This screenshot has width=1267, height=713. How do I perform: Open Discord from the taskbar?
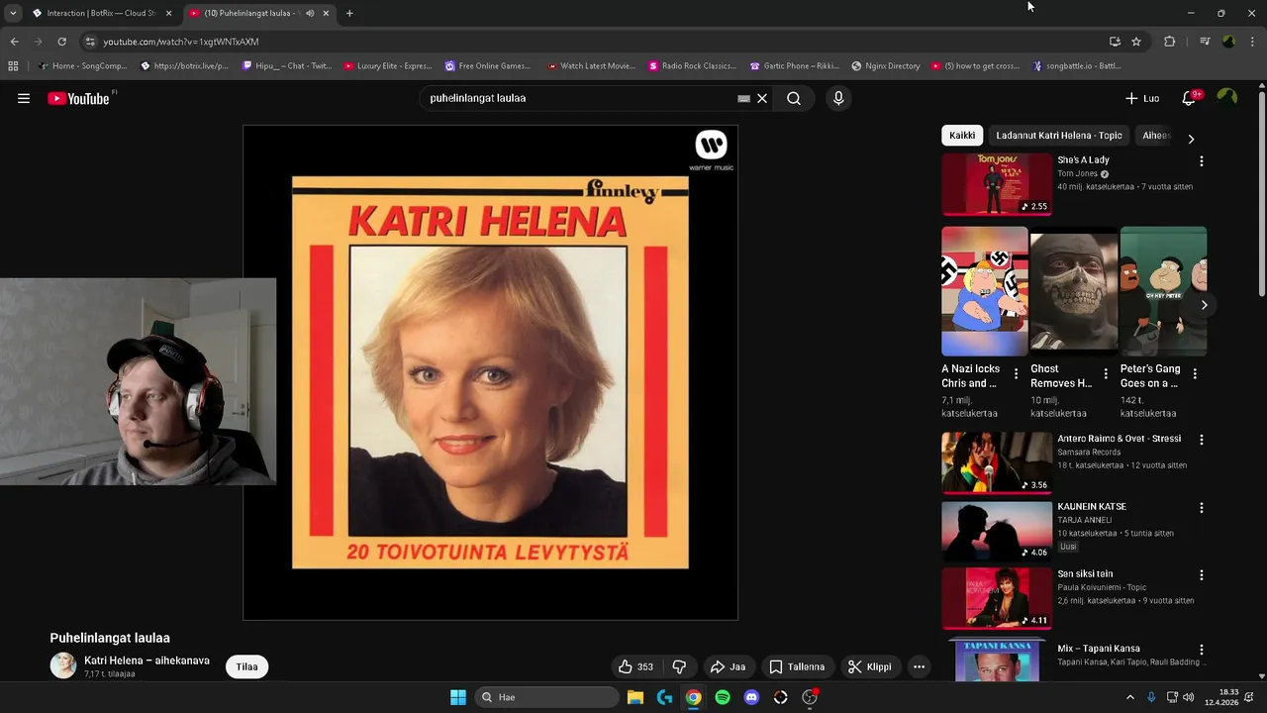coord(751,697)
